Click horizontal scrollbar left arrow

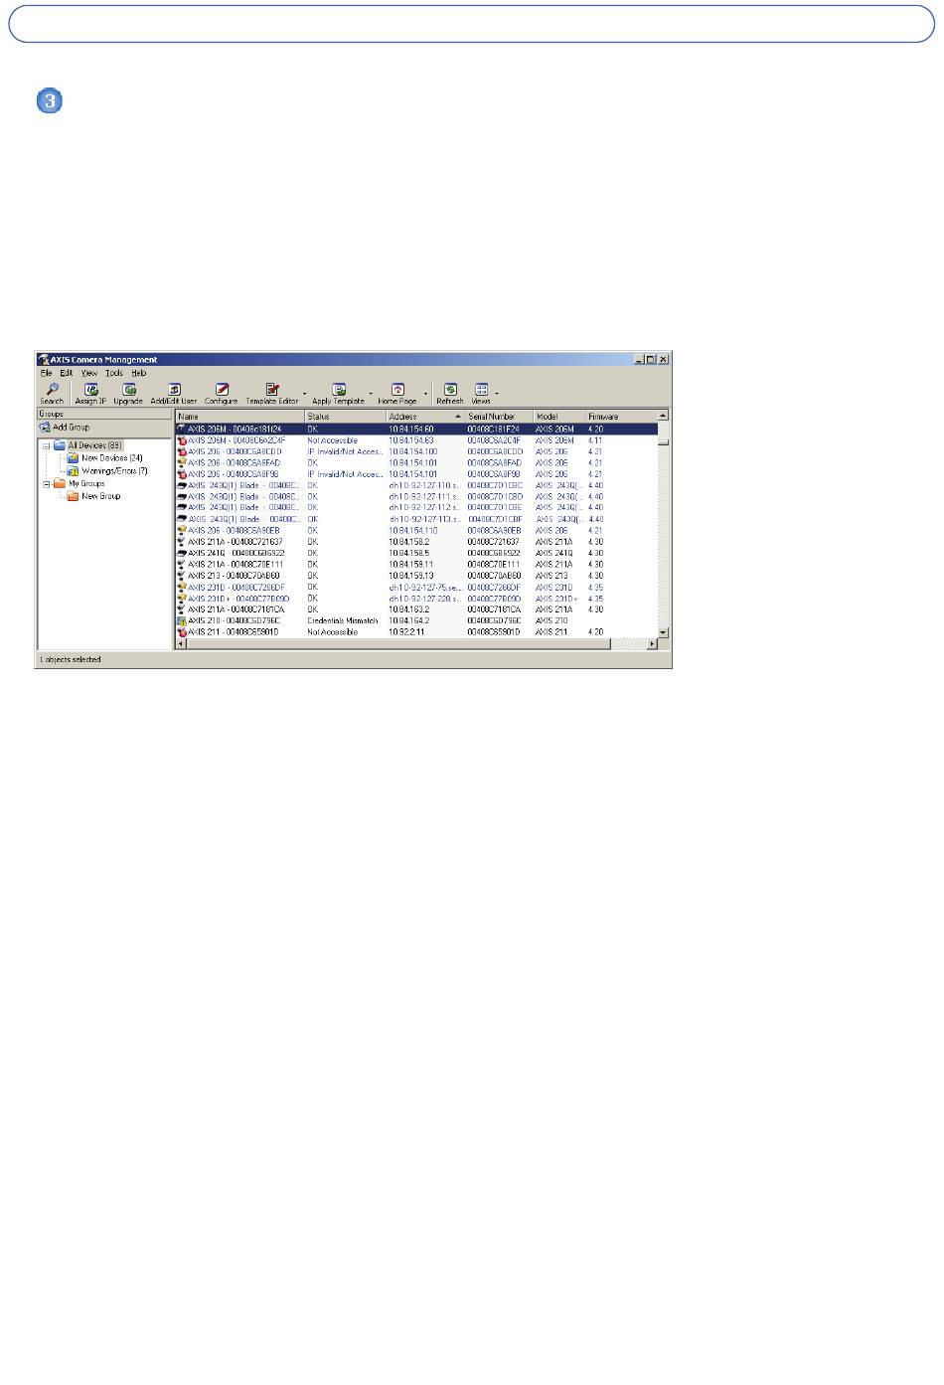click(181, 644)
